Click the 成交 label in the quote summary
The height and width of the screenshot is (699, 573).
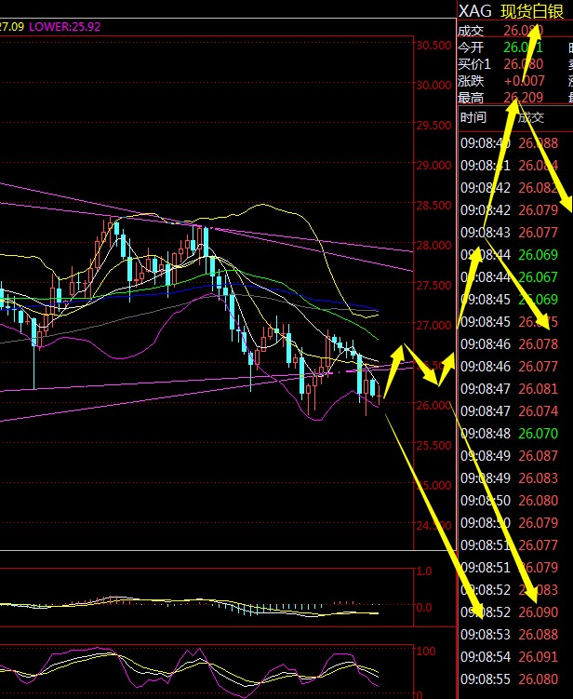point(471,31)
